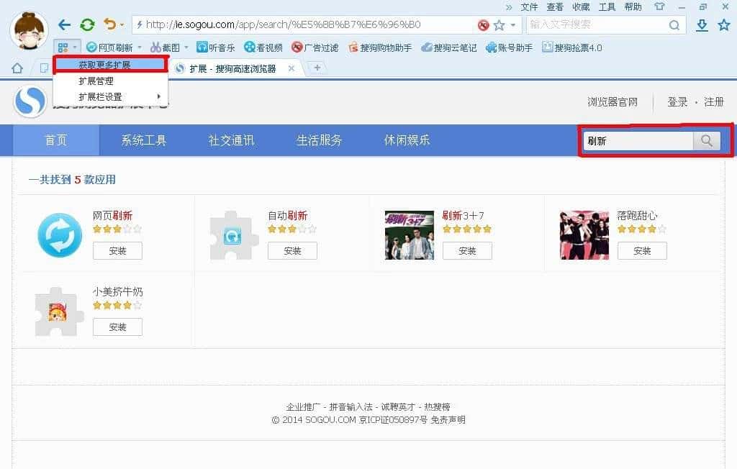The width and height of the screenshot is (737, 469).
Task: Click the 刷新 search input field
Action: tap(637, 141)
